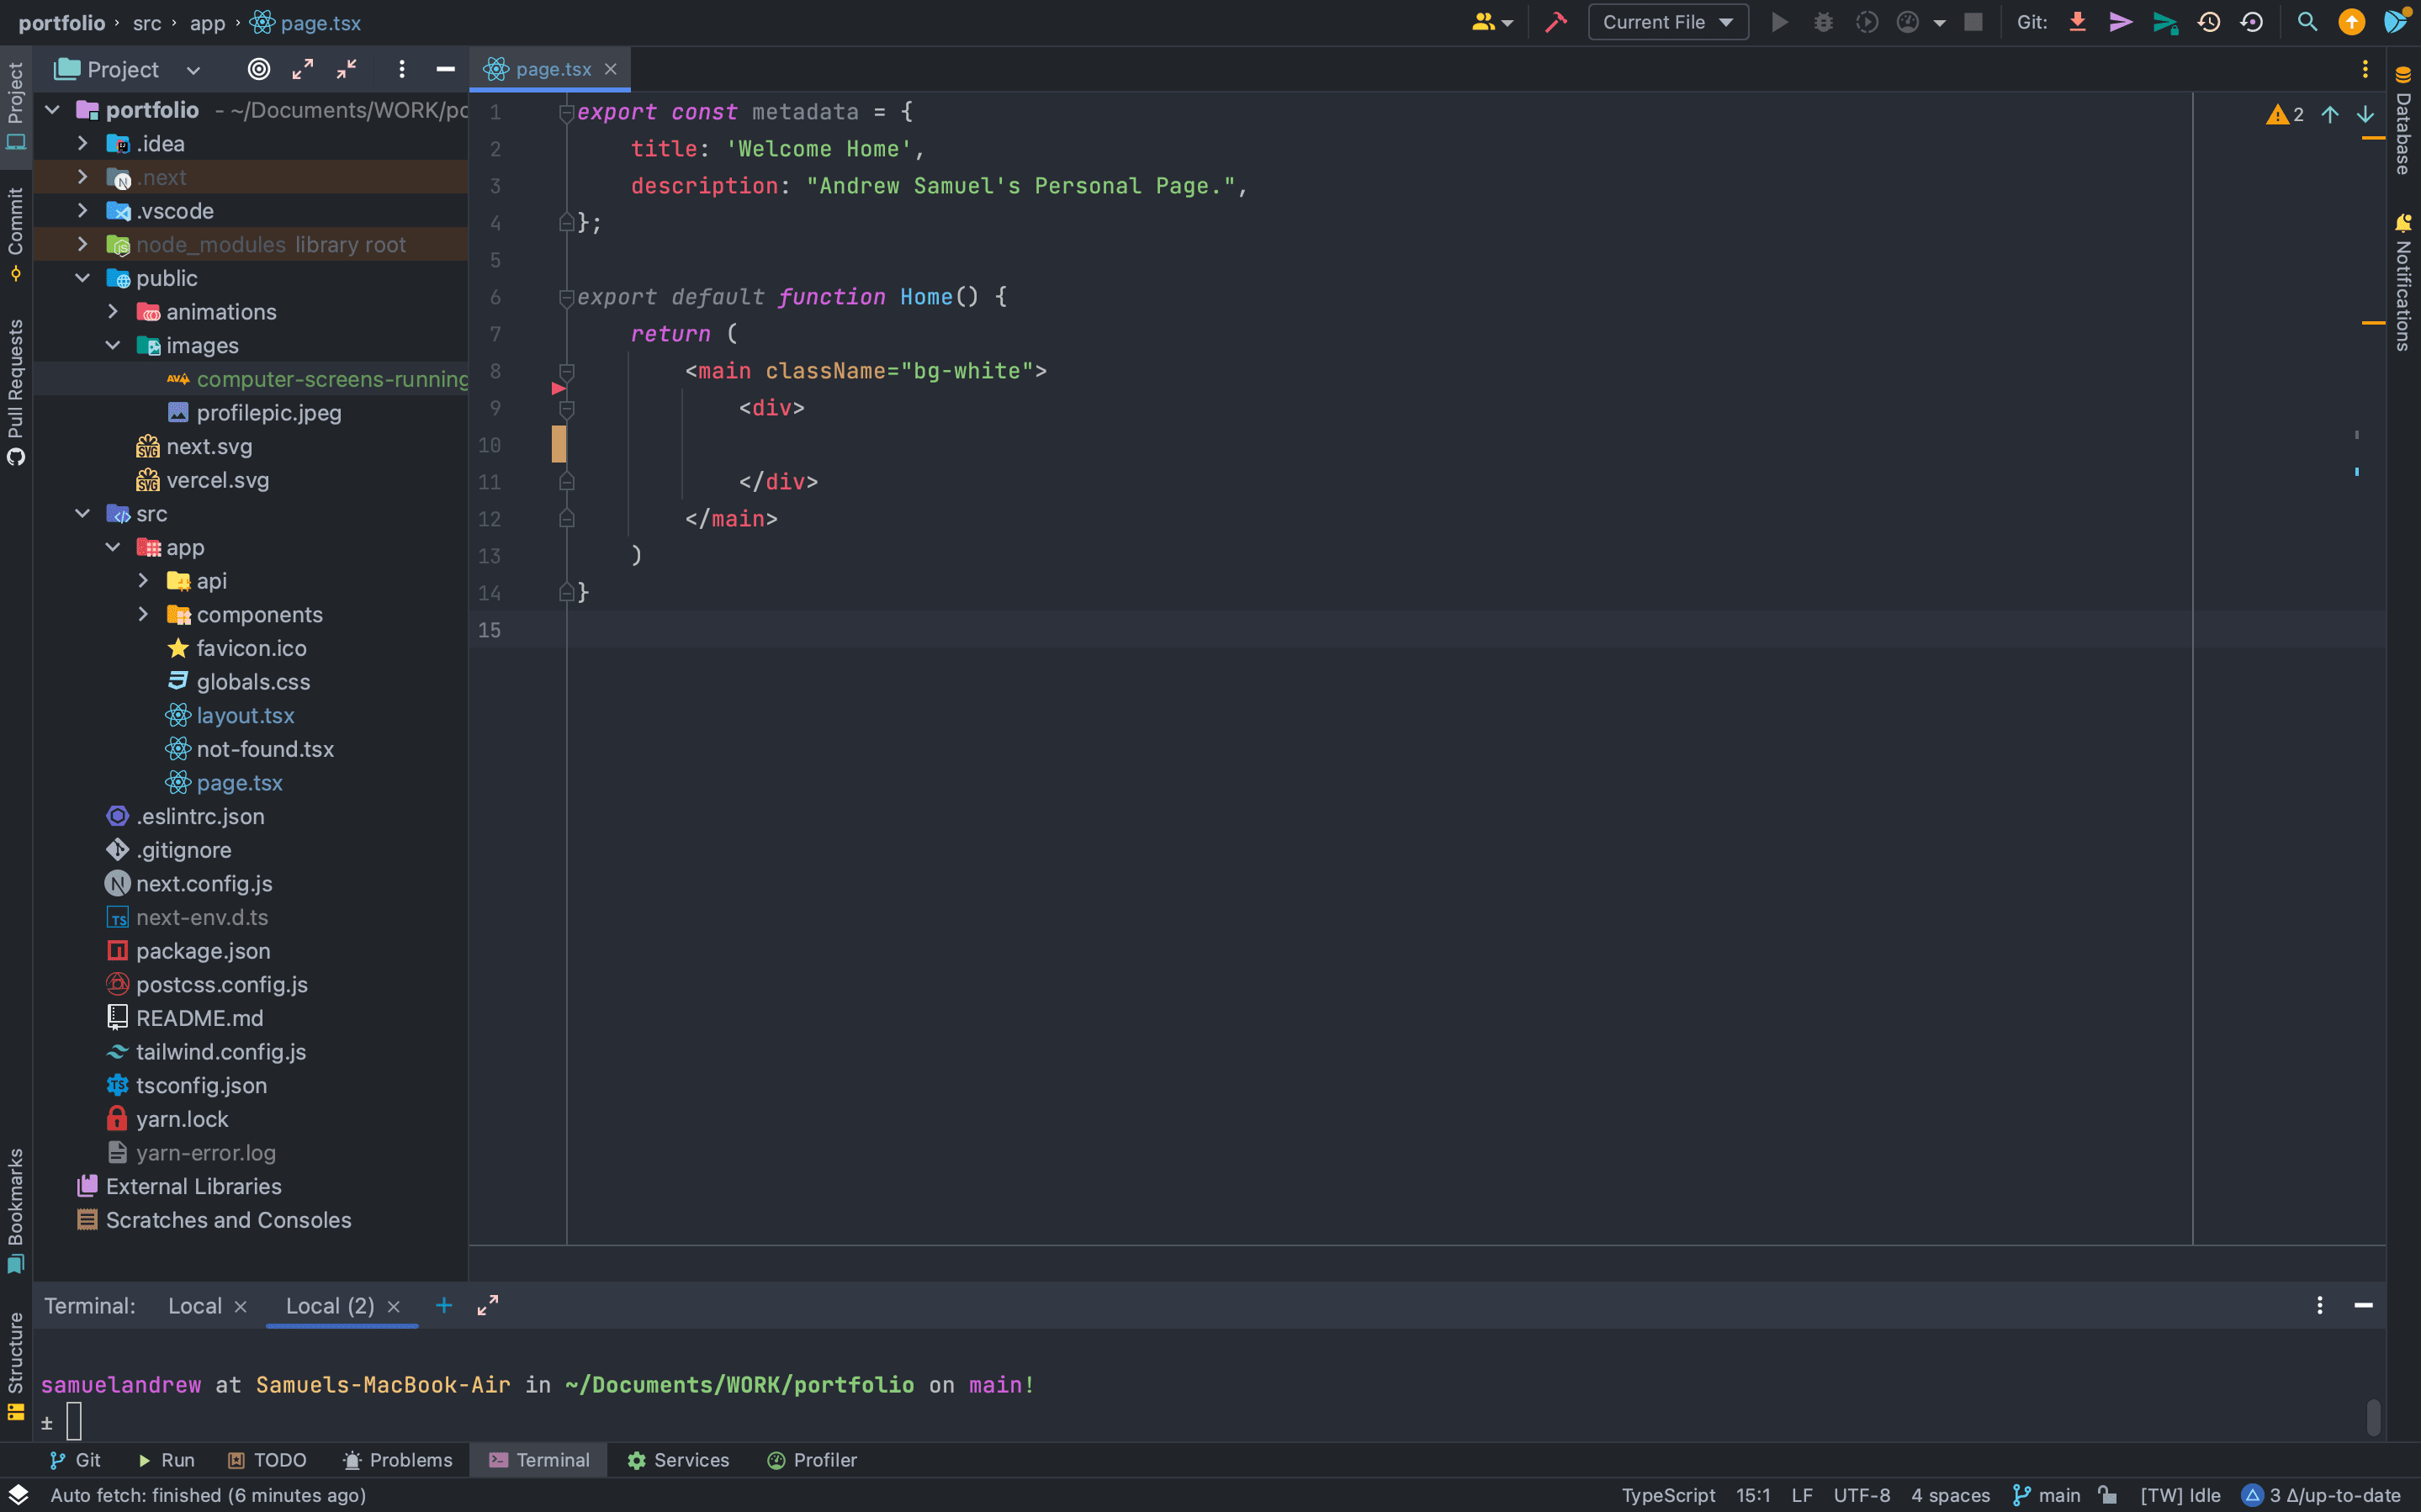Click the LF line separator entry
The image size is (2421, 1512).
pyautogui.click(x=1802, y=1495)
